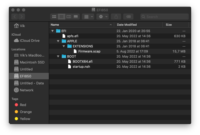Click the iCloud section heading
This screenshot has width=200, height=135.
tap(16, 35)
